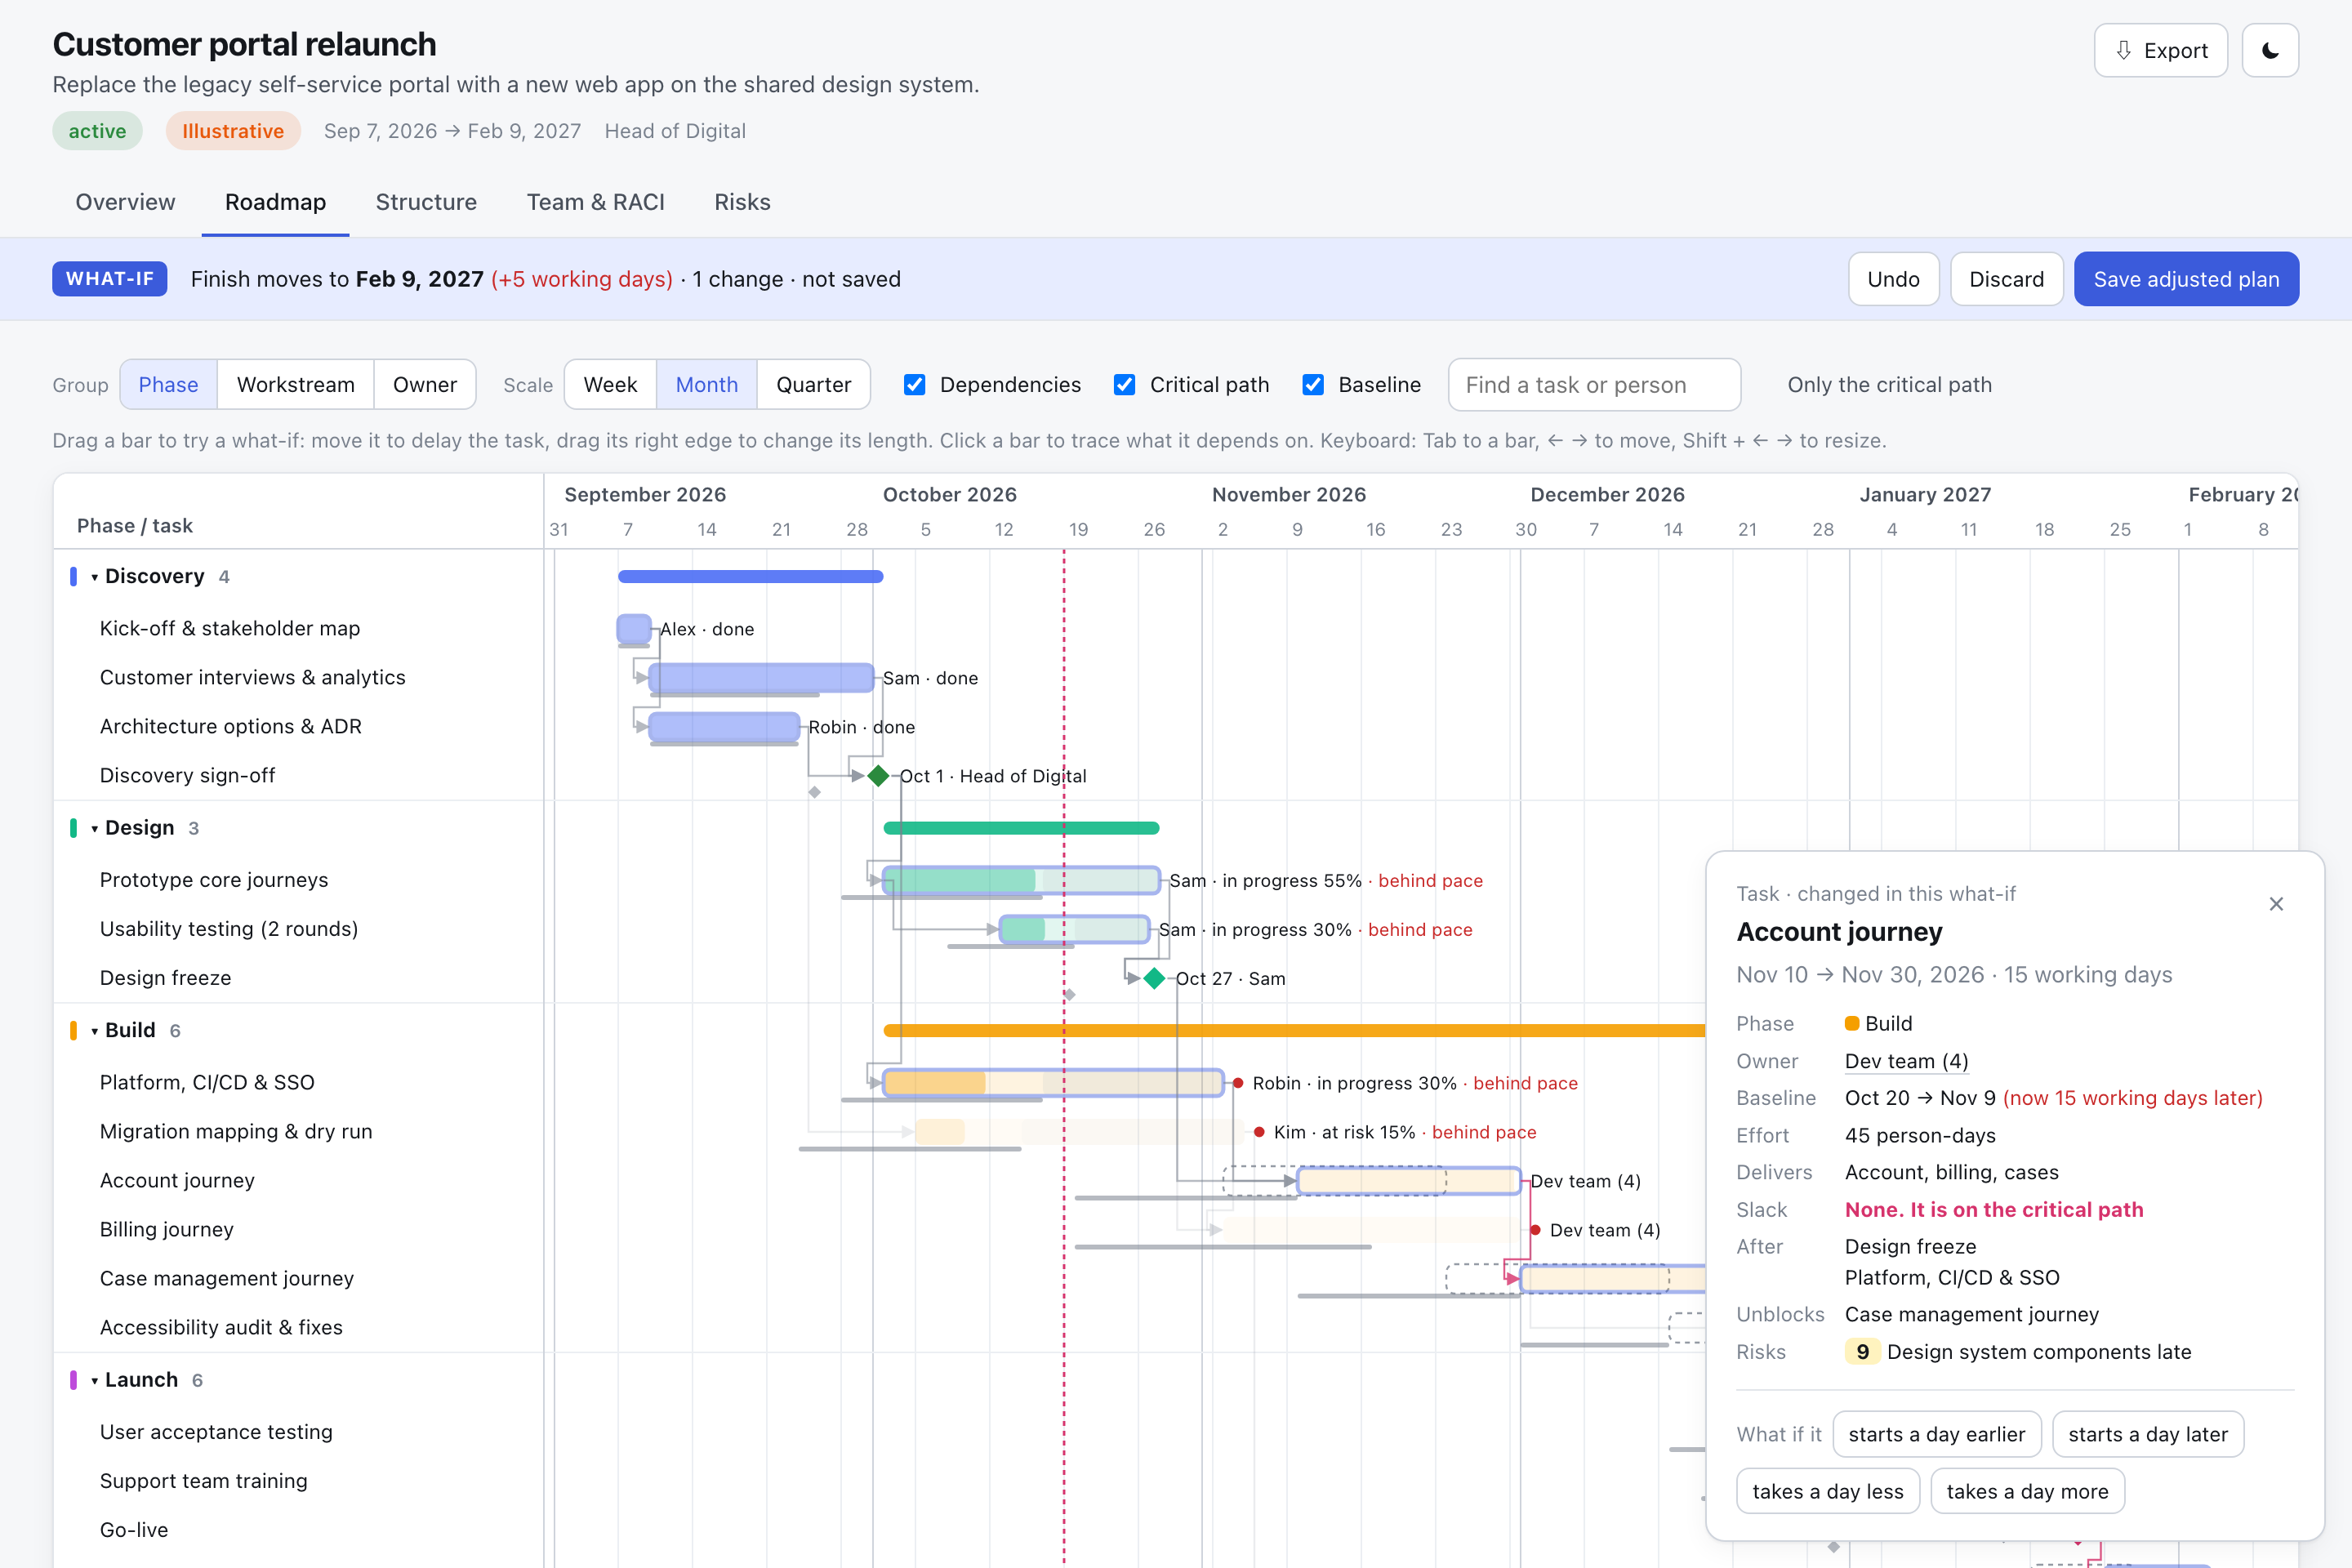The image size is (2352, 1568).
Task: Collapse the Discovery phase group
Action: tap(94, 577)
